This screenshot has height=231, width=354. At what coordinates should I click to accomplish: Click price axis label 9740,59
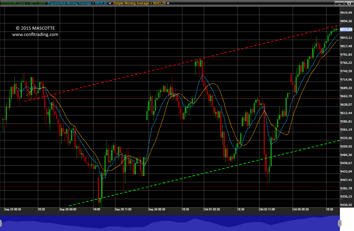point(346,71)
